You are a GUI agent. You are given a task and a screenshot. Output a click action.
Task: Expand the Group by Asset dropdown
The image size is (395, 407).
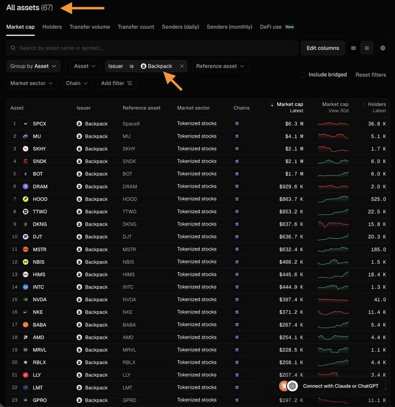[x=33, y=66]
